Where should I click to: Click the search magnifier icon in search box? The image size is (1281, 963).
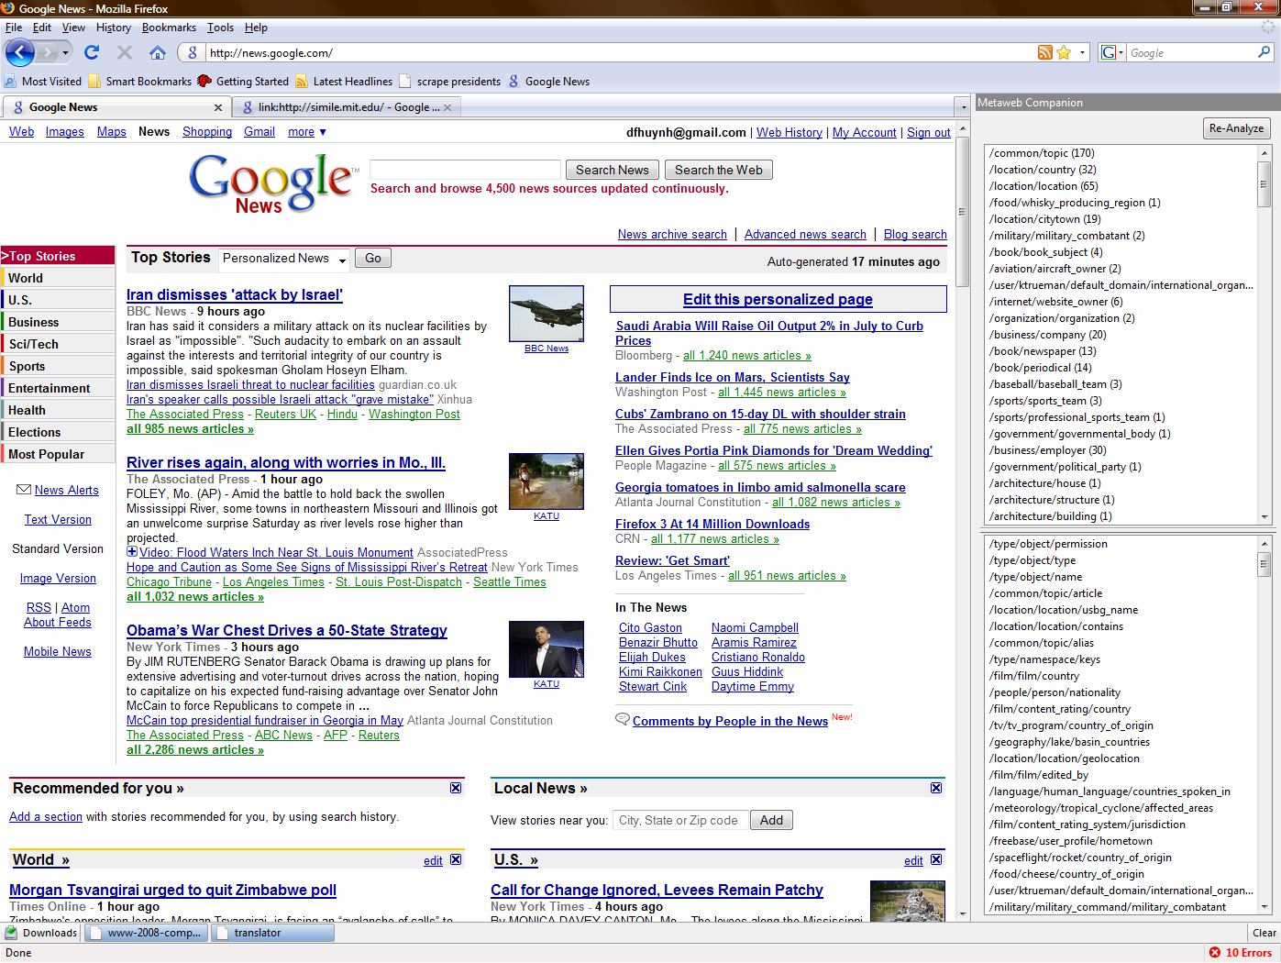click(1264, 53)
